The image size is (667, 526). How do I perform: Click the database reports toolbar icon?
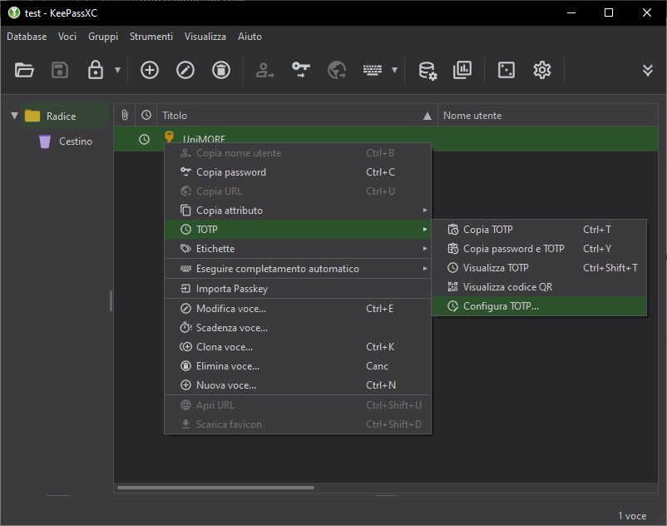[x=462, y=70]
